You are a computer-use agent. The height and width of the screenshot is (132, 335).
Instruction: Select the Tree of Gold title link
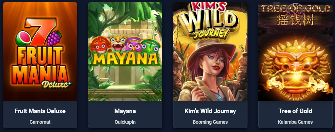coord(295,111)
